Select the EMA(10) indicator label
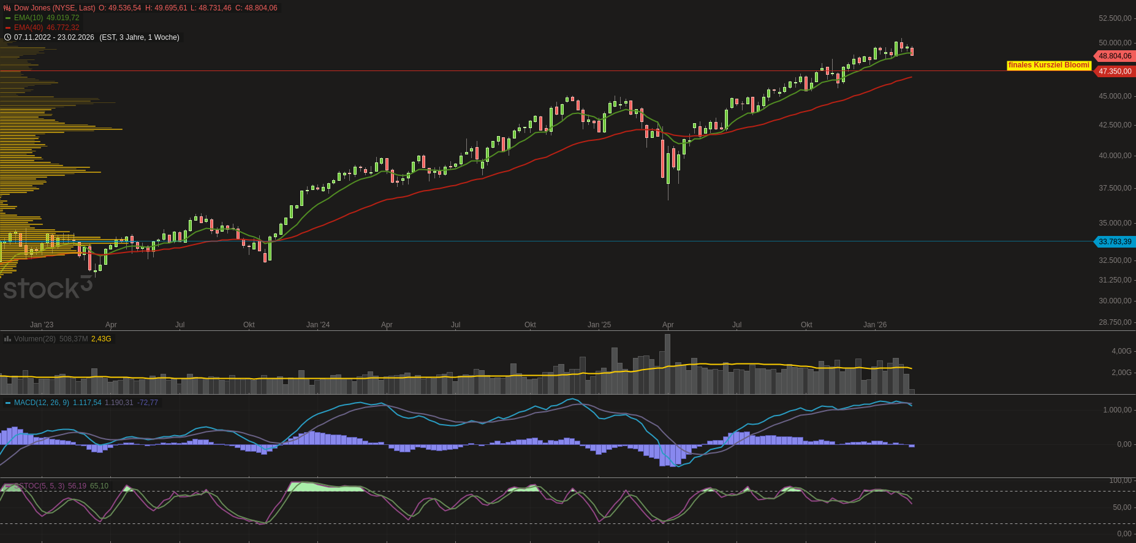Image resolution: width=1136 pixels, height=543 pixels. click(x=28, y=18)
